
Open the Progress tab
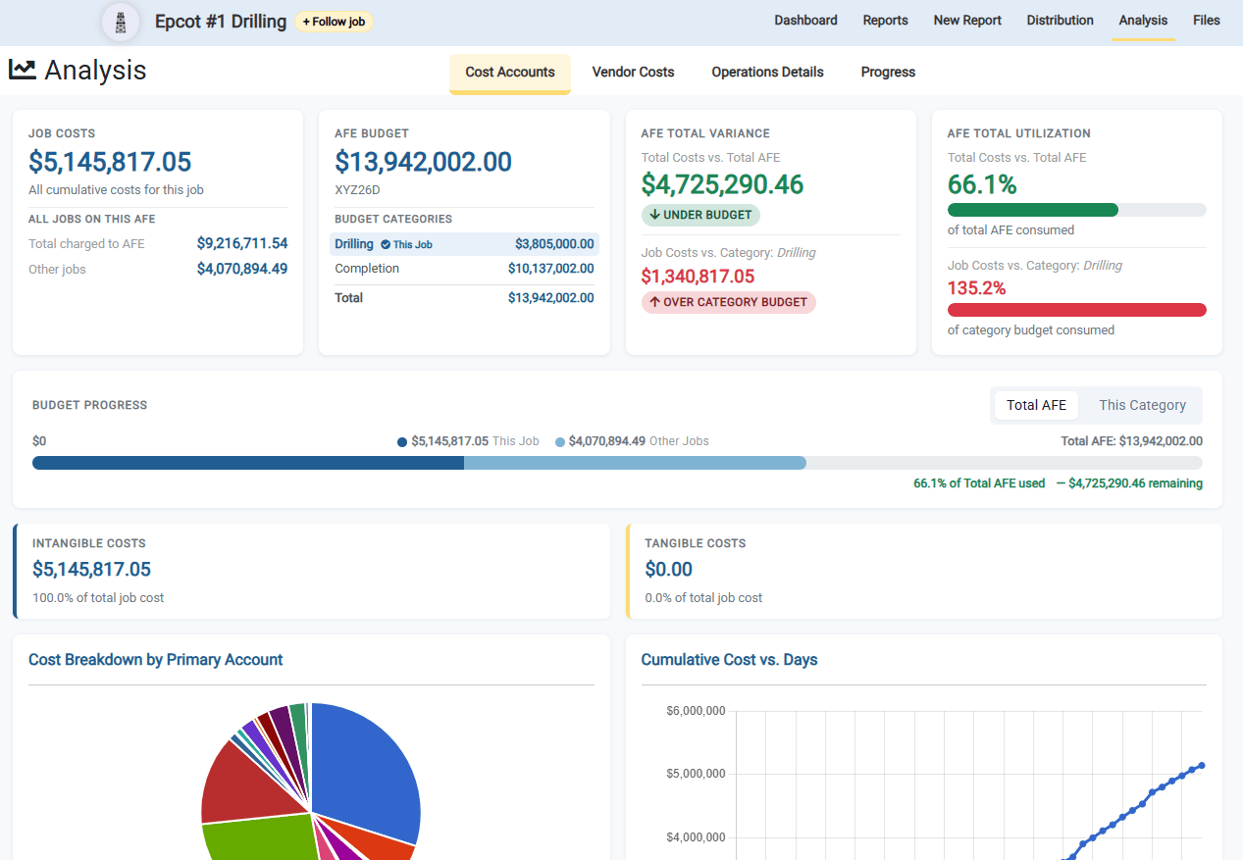(x=888, y=73)
